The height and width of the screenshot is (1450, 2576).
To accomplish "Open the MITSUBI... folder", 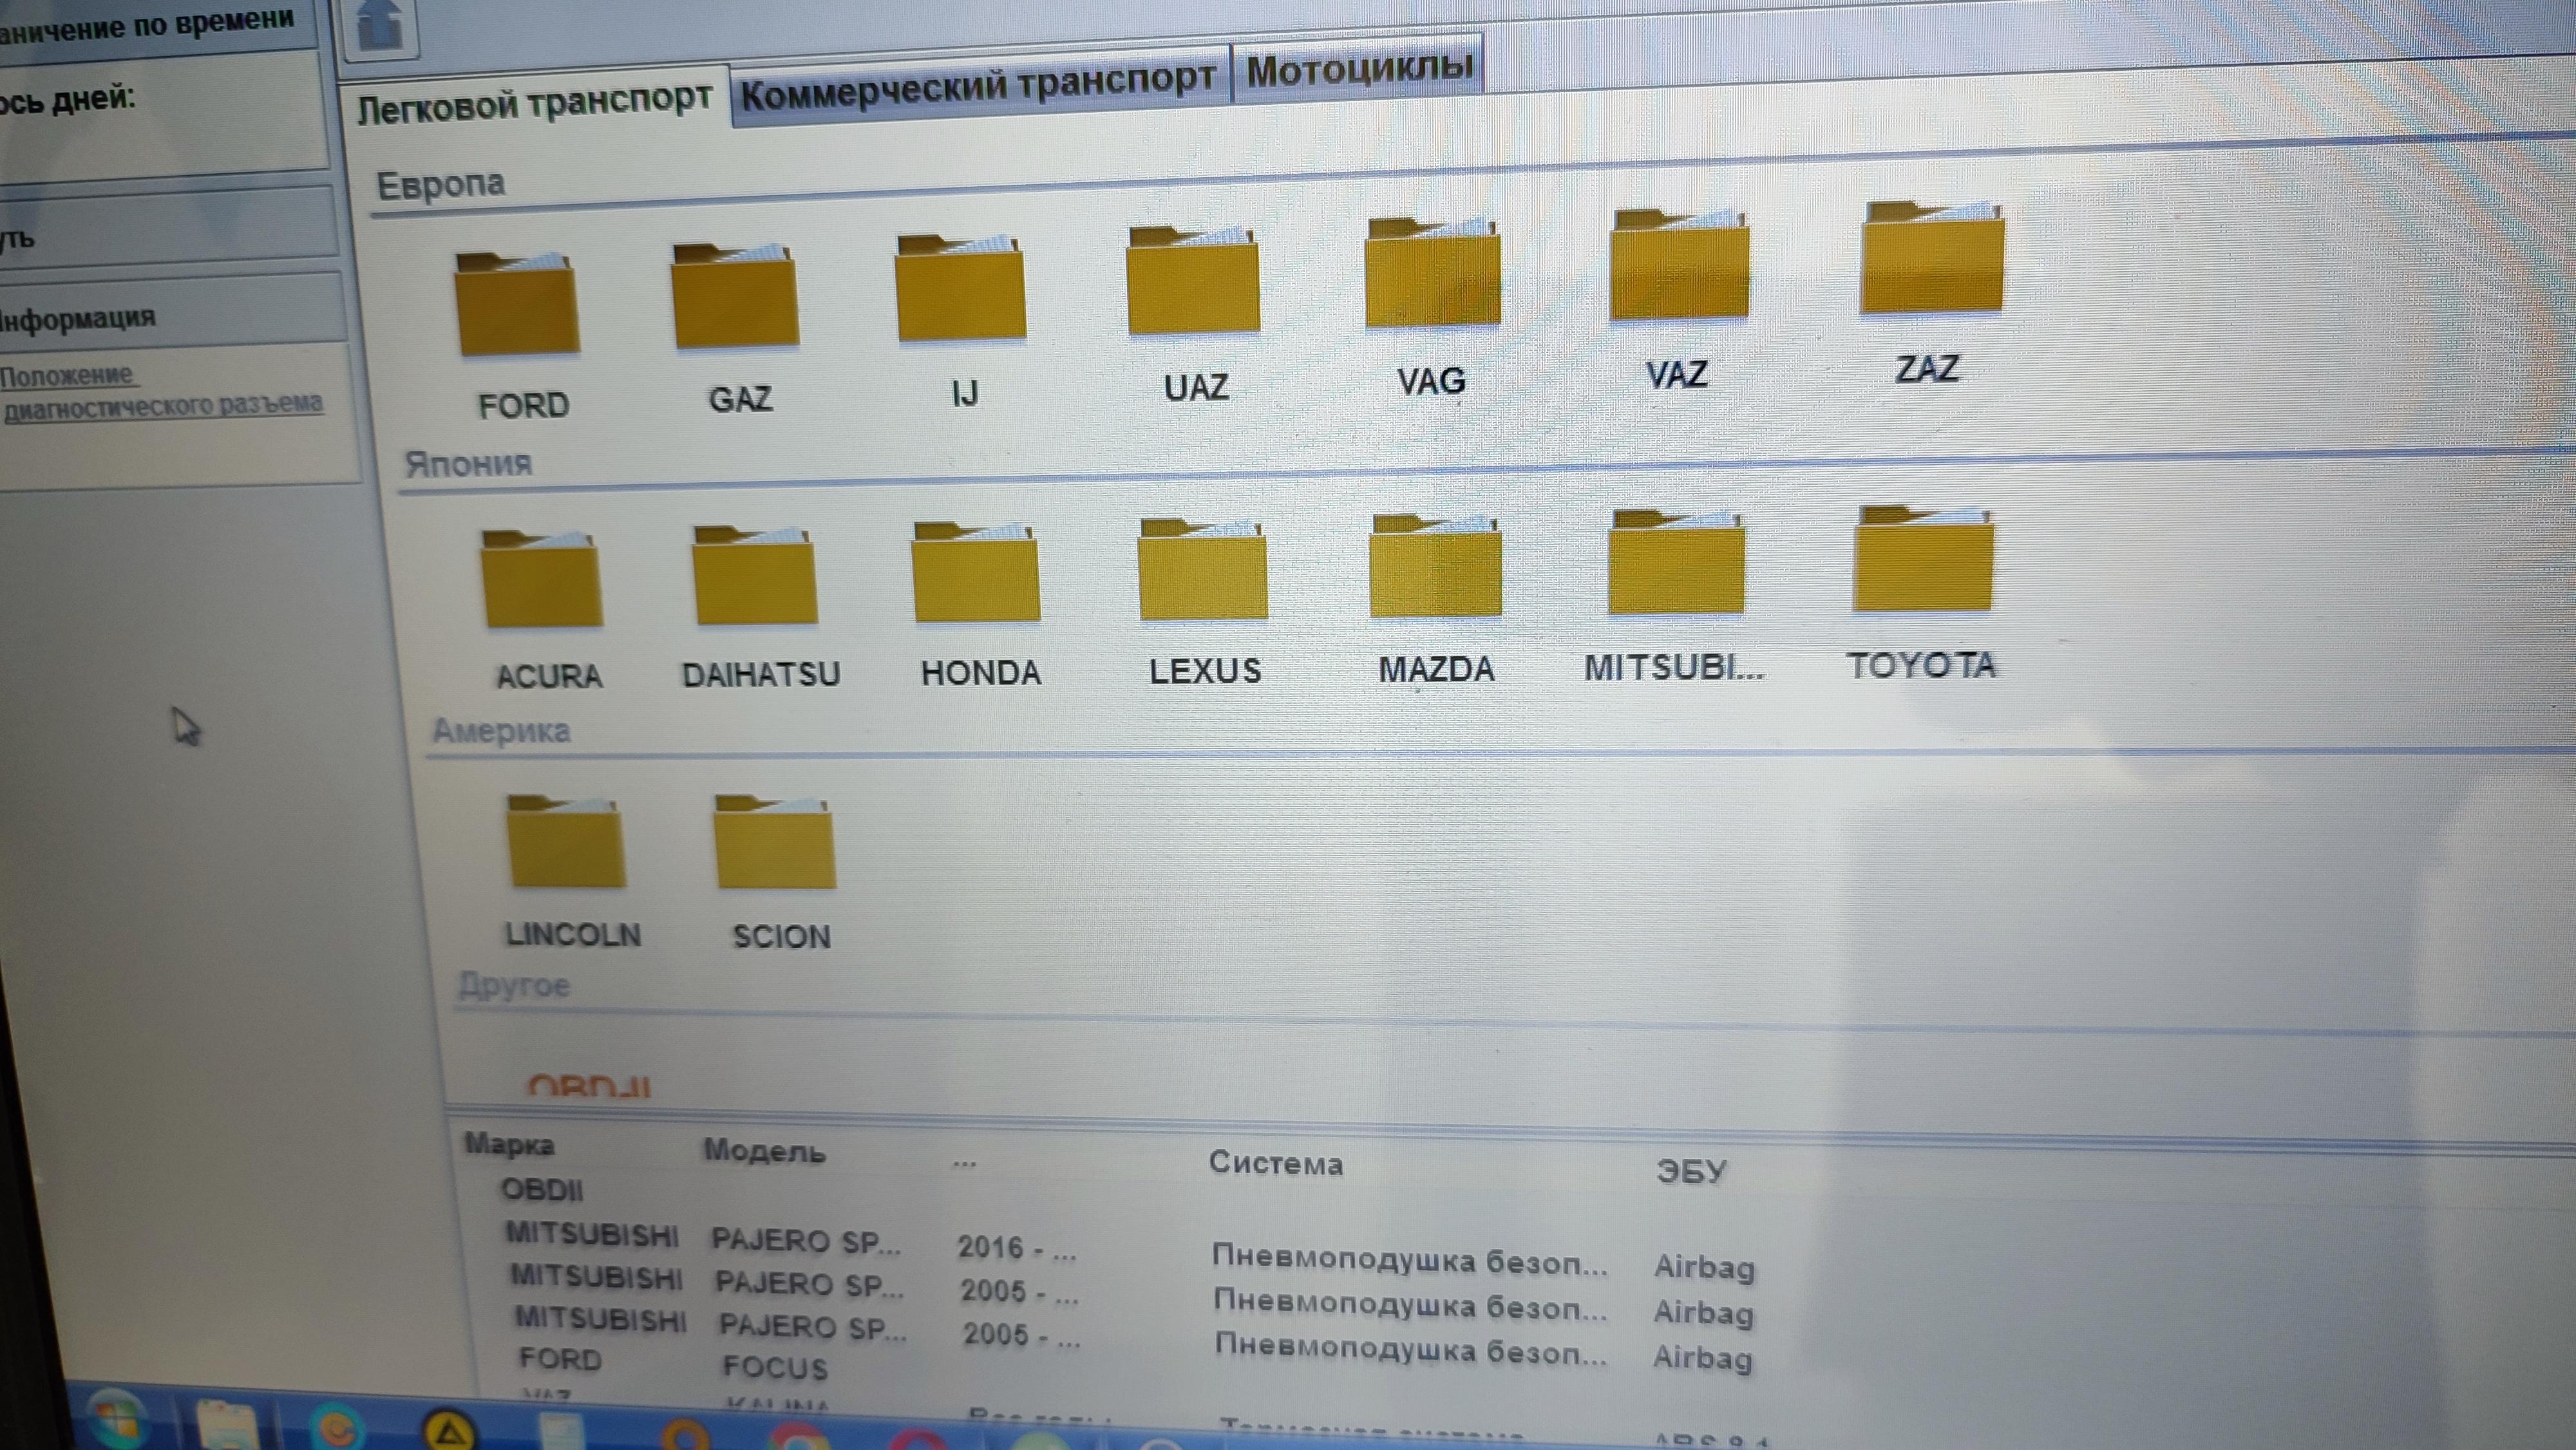I will coord(1676,565).
